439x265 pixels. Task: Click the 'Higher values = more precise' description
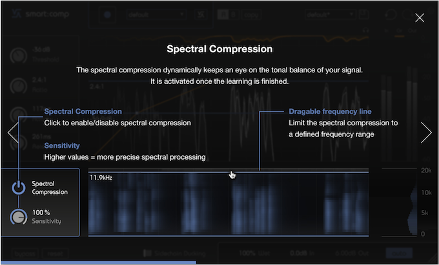click(x=125, y=157)
